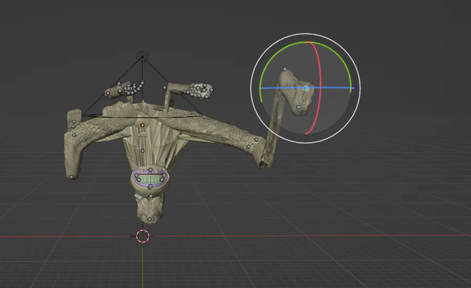This screenshot has height=288, width=471.
Task: Select the grey empty dot atop the detached nacelle
Action: click(285, 70)
